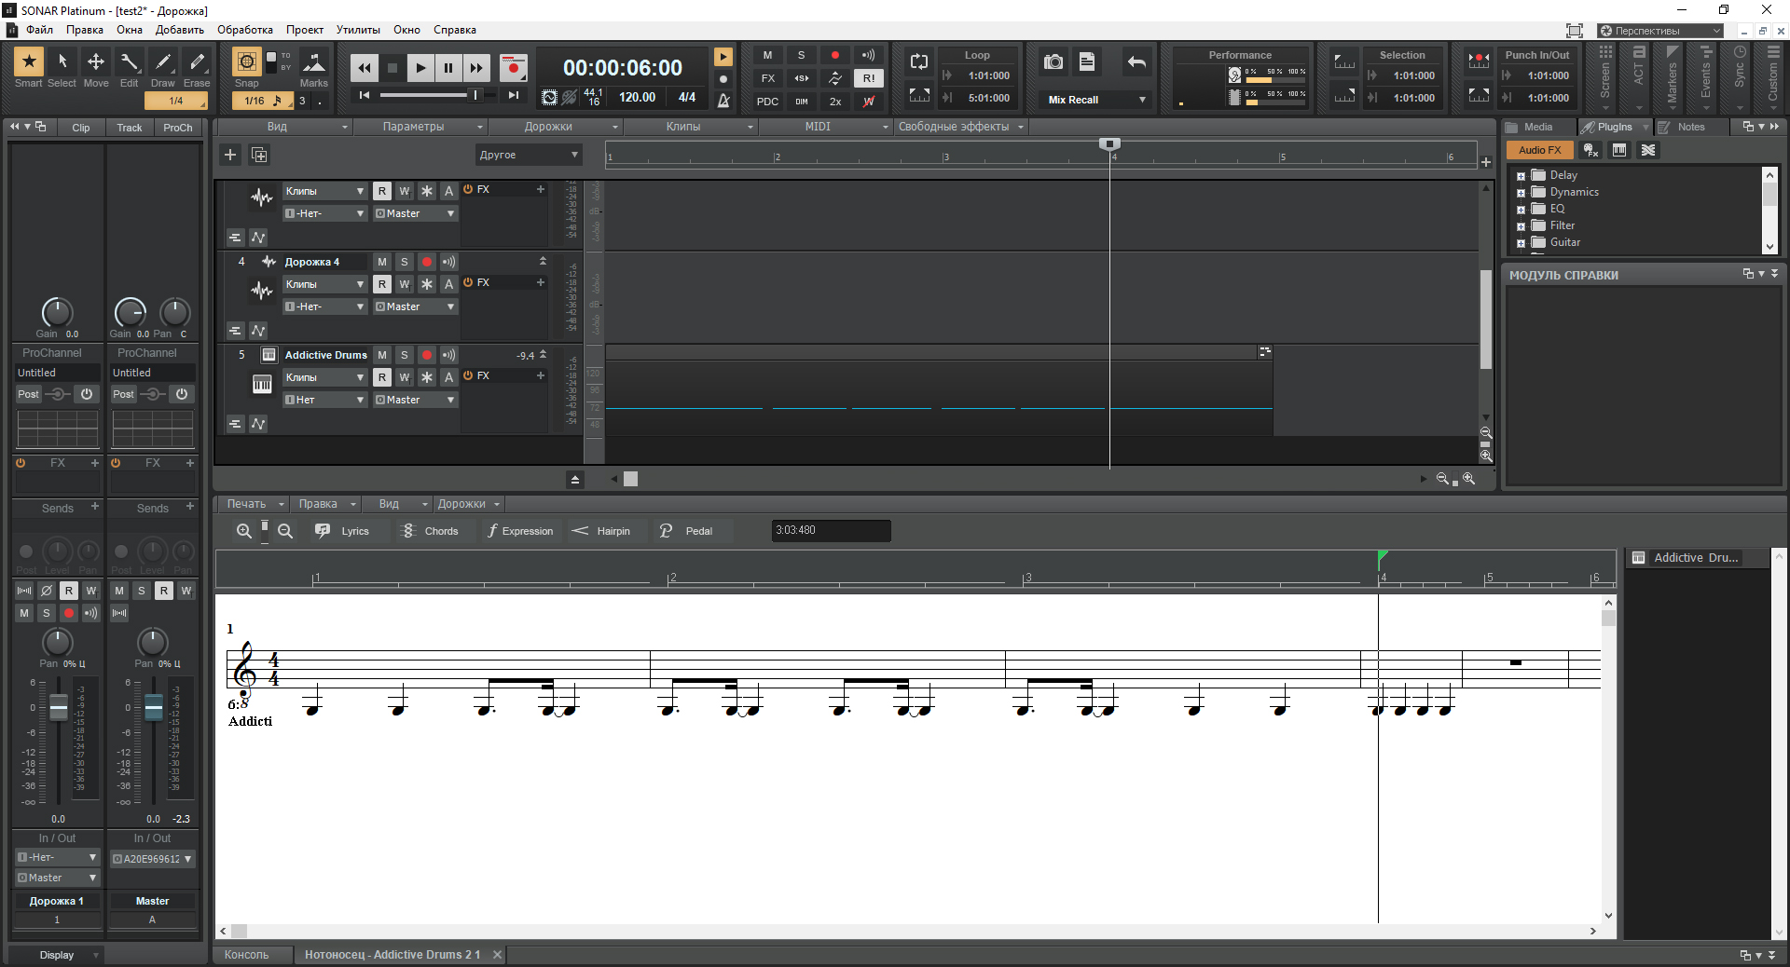Switch to the Media browser tab
Image resolution: width=1790 pixels, height=967 pixels.
[x=1538, y=127]
